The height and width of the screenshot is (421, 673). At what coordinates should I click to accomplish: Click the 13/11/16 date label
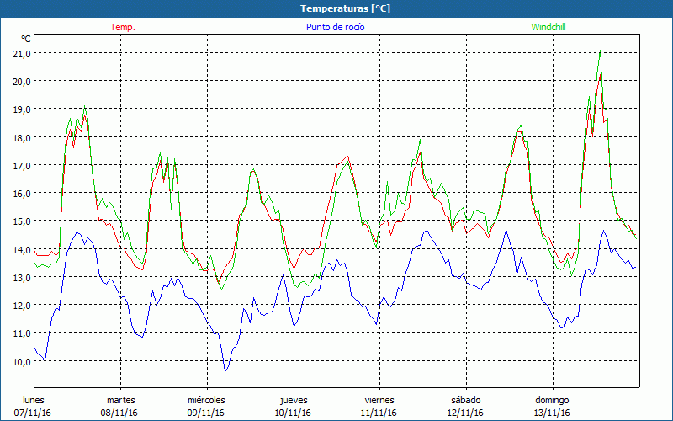[x=552, y=413]
